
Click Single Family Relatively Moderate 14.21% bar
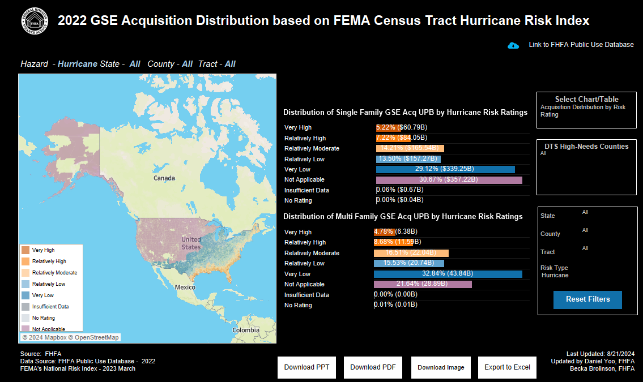click(x=410, y=148)
